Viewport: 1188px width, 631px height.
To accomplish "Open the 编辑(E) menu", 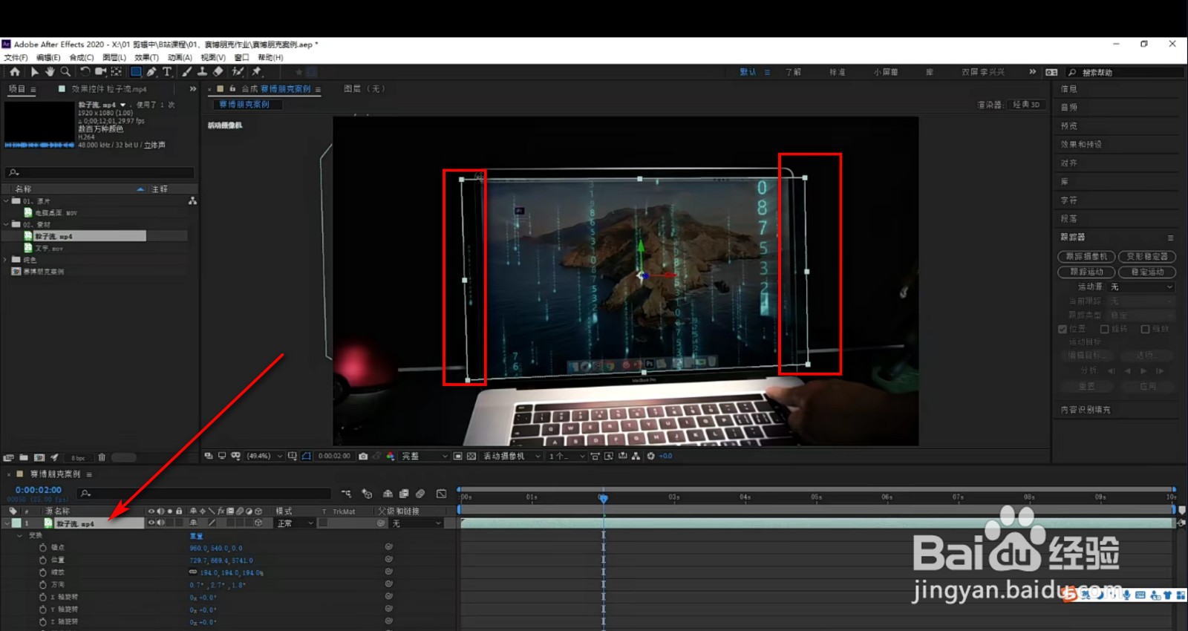I will click(x=48, y=57).
